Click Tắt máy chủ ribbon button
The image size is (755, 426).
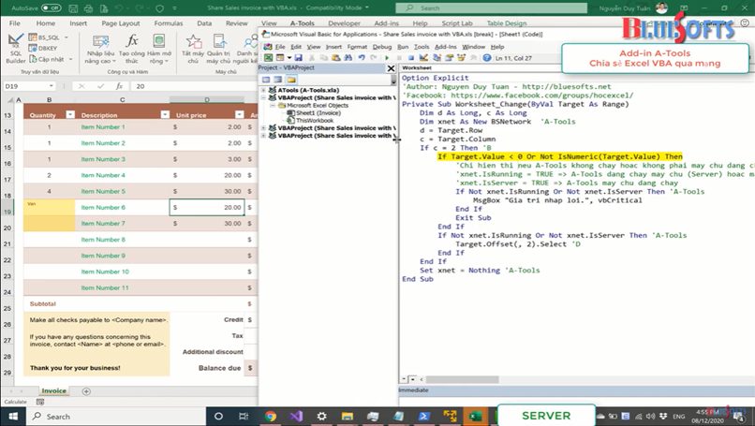pos(193,49)
